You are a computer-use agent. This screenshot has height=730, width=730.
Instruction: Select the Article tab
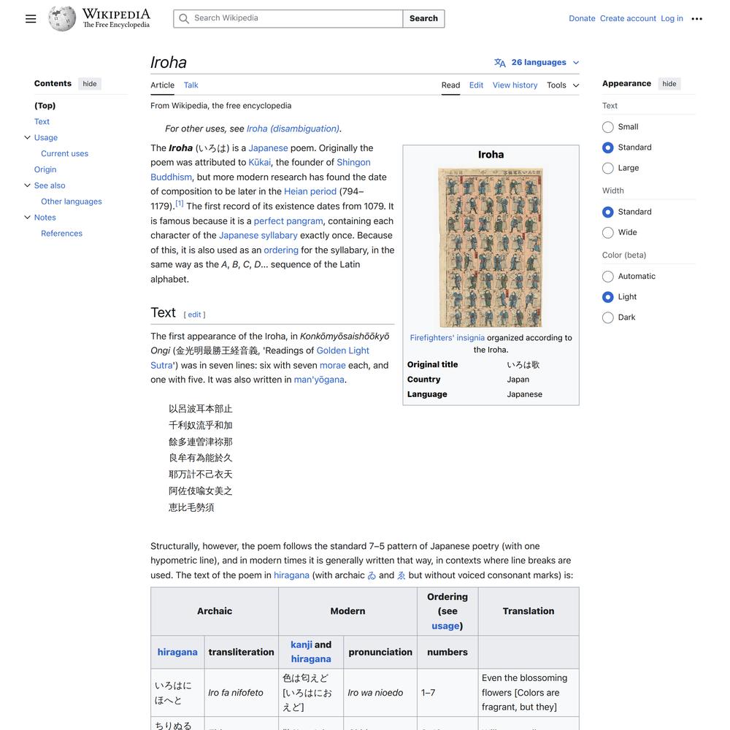(162, 85)
